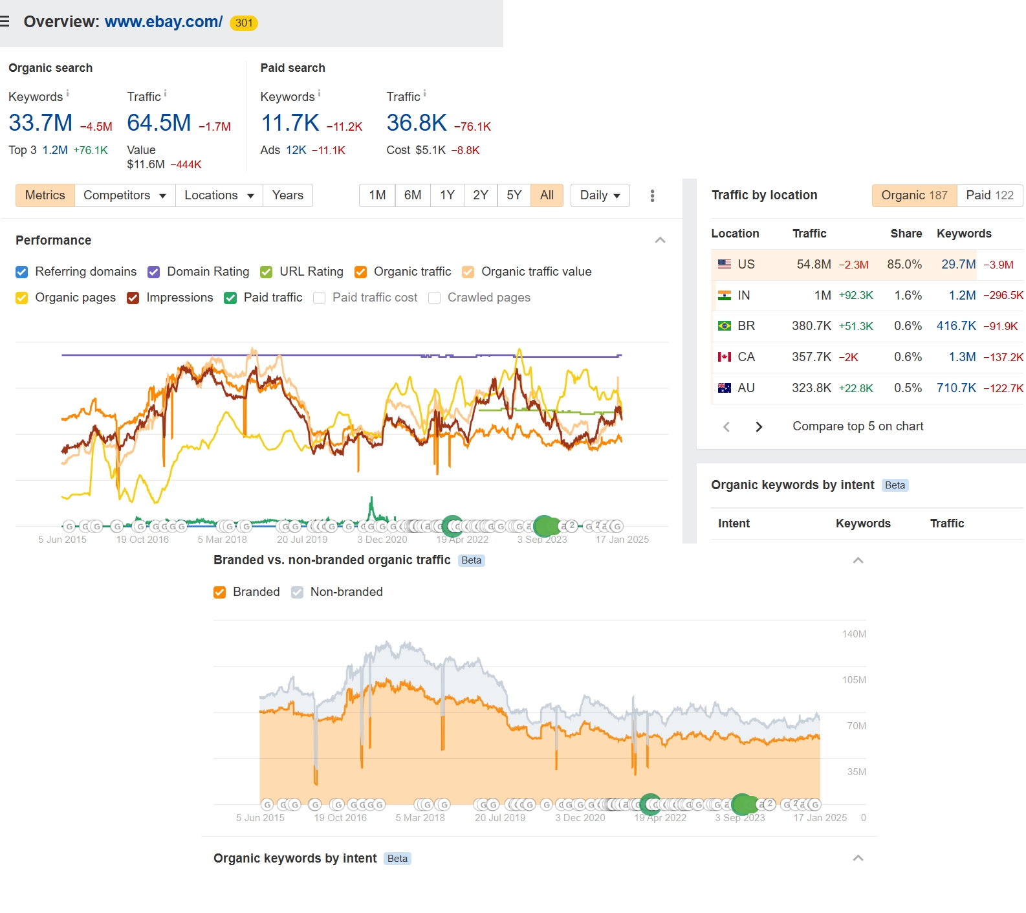Enable the Paid traffic cost checkbox
Viewport: 1026px width, 913px height.
click(x=319, y=298)
